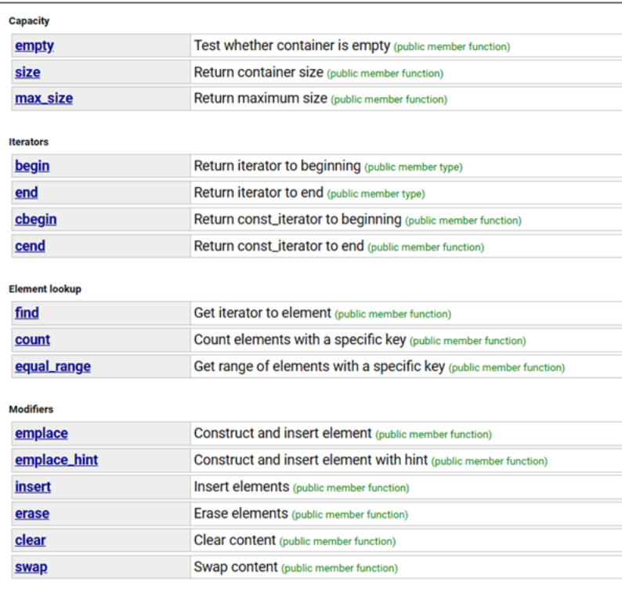Click 'Get iterator to element' description text
622x592 pixels.
[x=262, y=312]
